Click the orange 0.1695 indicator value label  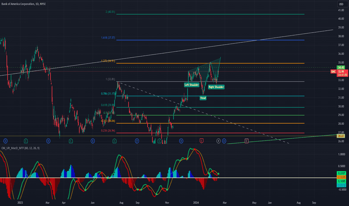click(x=342, y=177)
